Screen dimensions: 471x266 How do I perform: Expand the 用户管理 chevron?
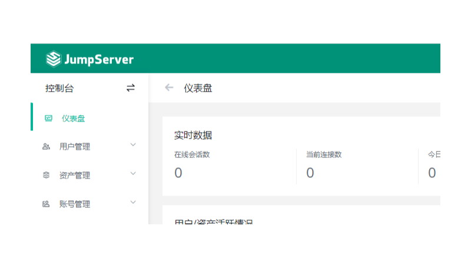click(133, 145)
